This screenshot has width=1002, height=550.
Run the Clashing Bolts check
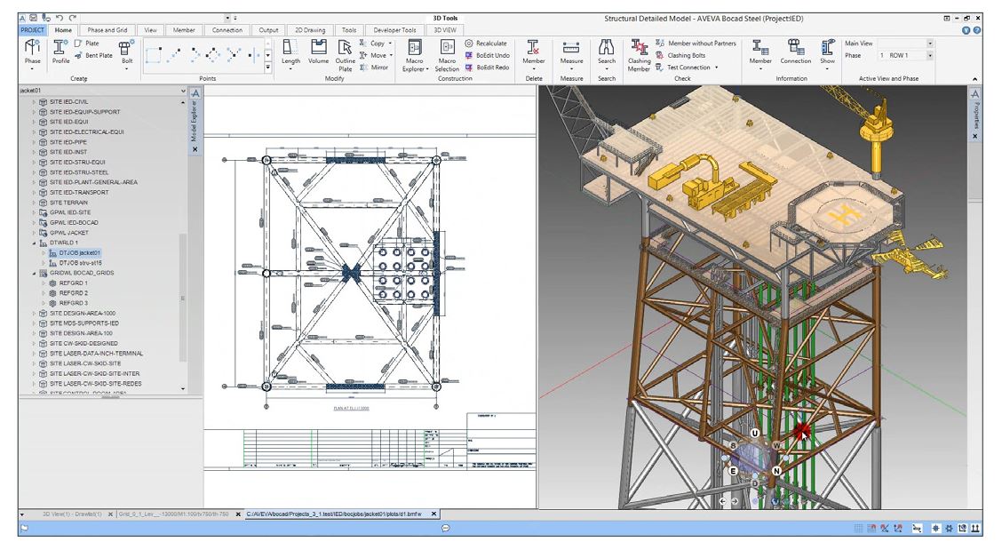click(x=680, y=56)
